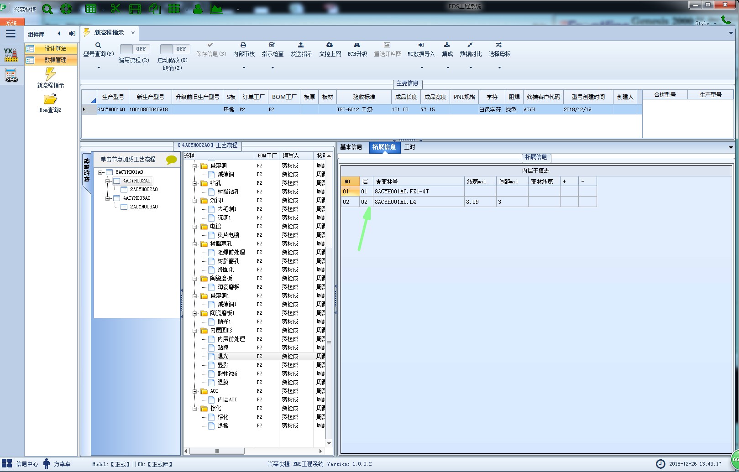
Task: Open dropdown arrow under 指示检查
Action: click(x=273, y=68)
